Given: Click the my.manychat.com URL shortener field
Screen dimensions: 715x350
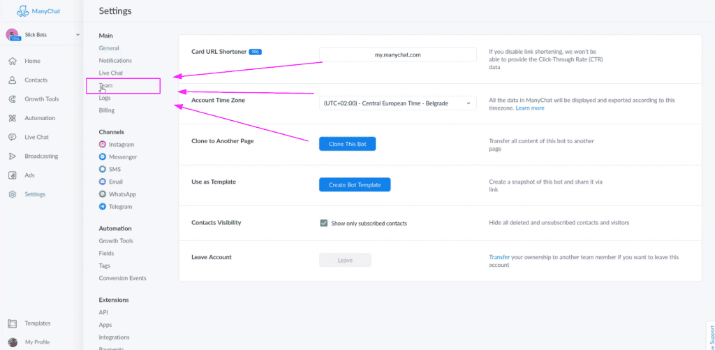Looking at the screenshot, I should coord(397,54).
